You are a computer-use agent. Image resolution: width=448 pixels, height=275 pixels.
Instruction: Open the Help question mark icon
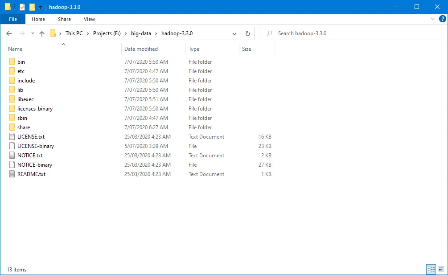[x=442, y=19]
